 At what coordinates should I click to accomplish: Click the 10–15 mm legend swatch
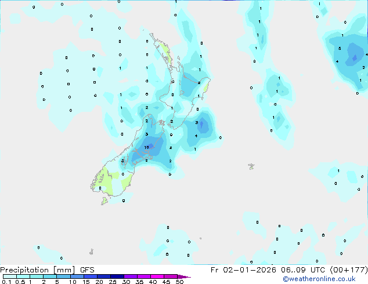pyautogui.click(x=77, y=276)
